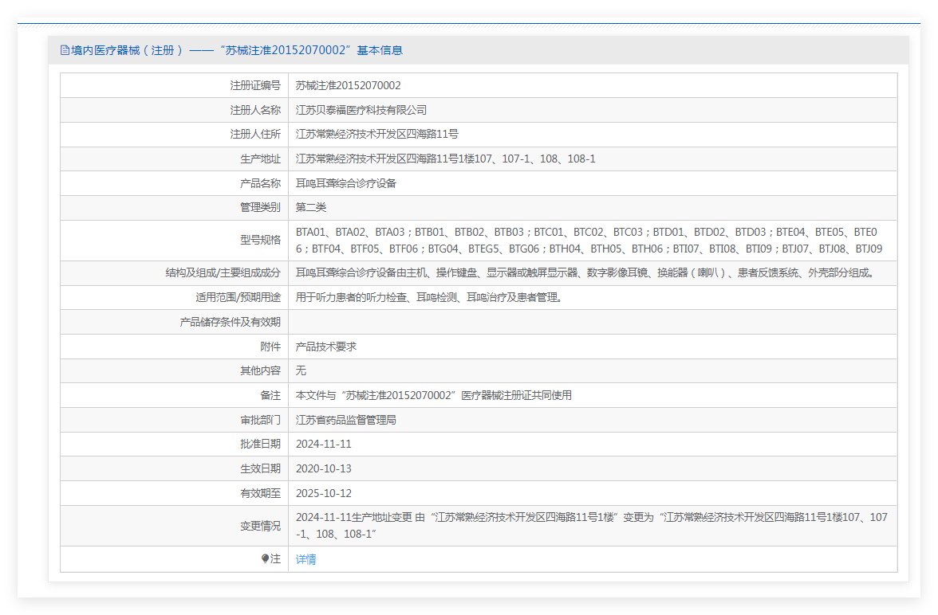This screenshot has height=615, width=938.
Task: Select effective date 2020-10-13
Action: 324,468
